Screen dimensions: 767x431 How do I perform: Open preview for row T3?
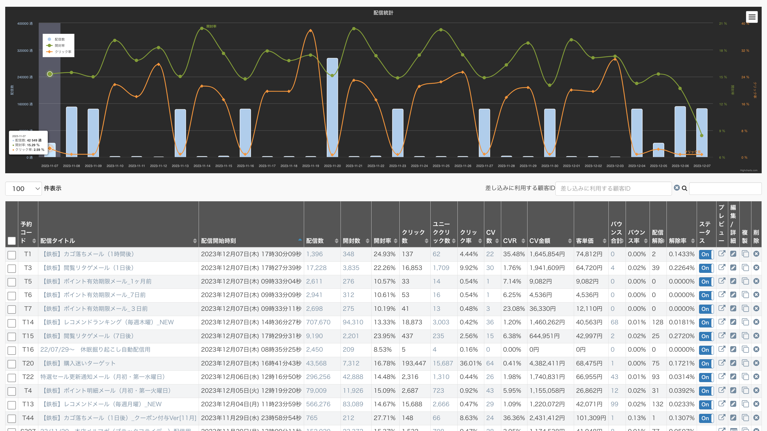[x=722, y=267]
